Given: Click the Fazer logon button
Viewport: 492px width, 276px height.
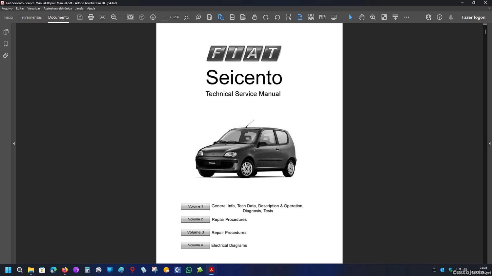Looking at the screenshot, I should (x=473, y=17).
